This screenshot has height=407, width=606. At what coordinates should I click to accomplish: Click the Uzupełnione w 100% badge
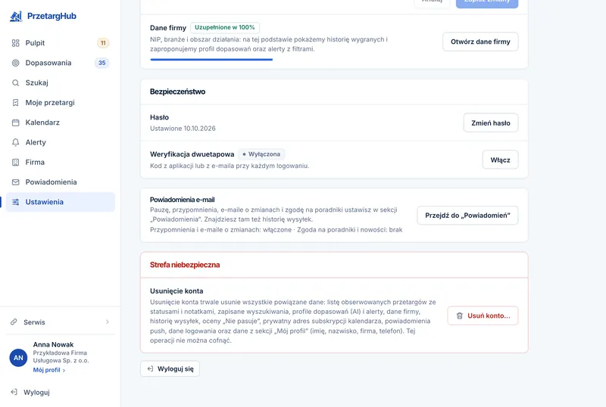pyautogui.click(x=224, y=27)
